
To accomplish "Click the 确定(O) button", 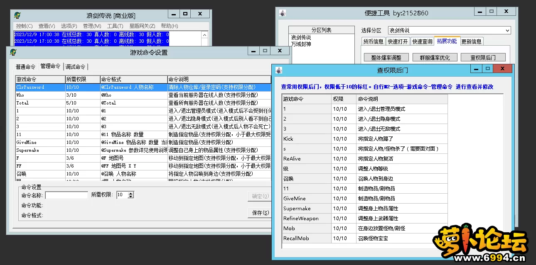I will 261,196.
